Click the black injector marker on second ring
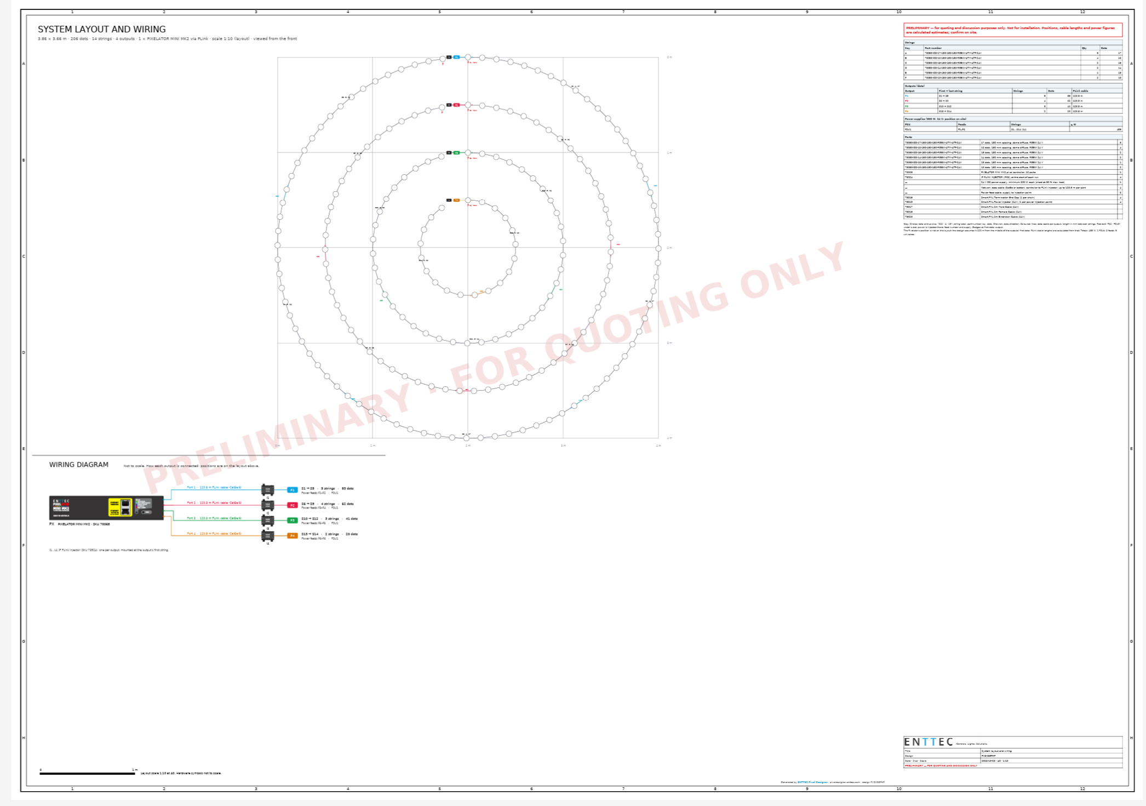This screenshot has width=1146, height=806. pos(449,105)
